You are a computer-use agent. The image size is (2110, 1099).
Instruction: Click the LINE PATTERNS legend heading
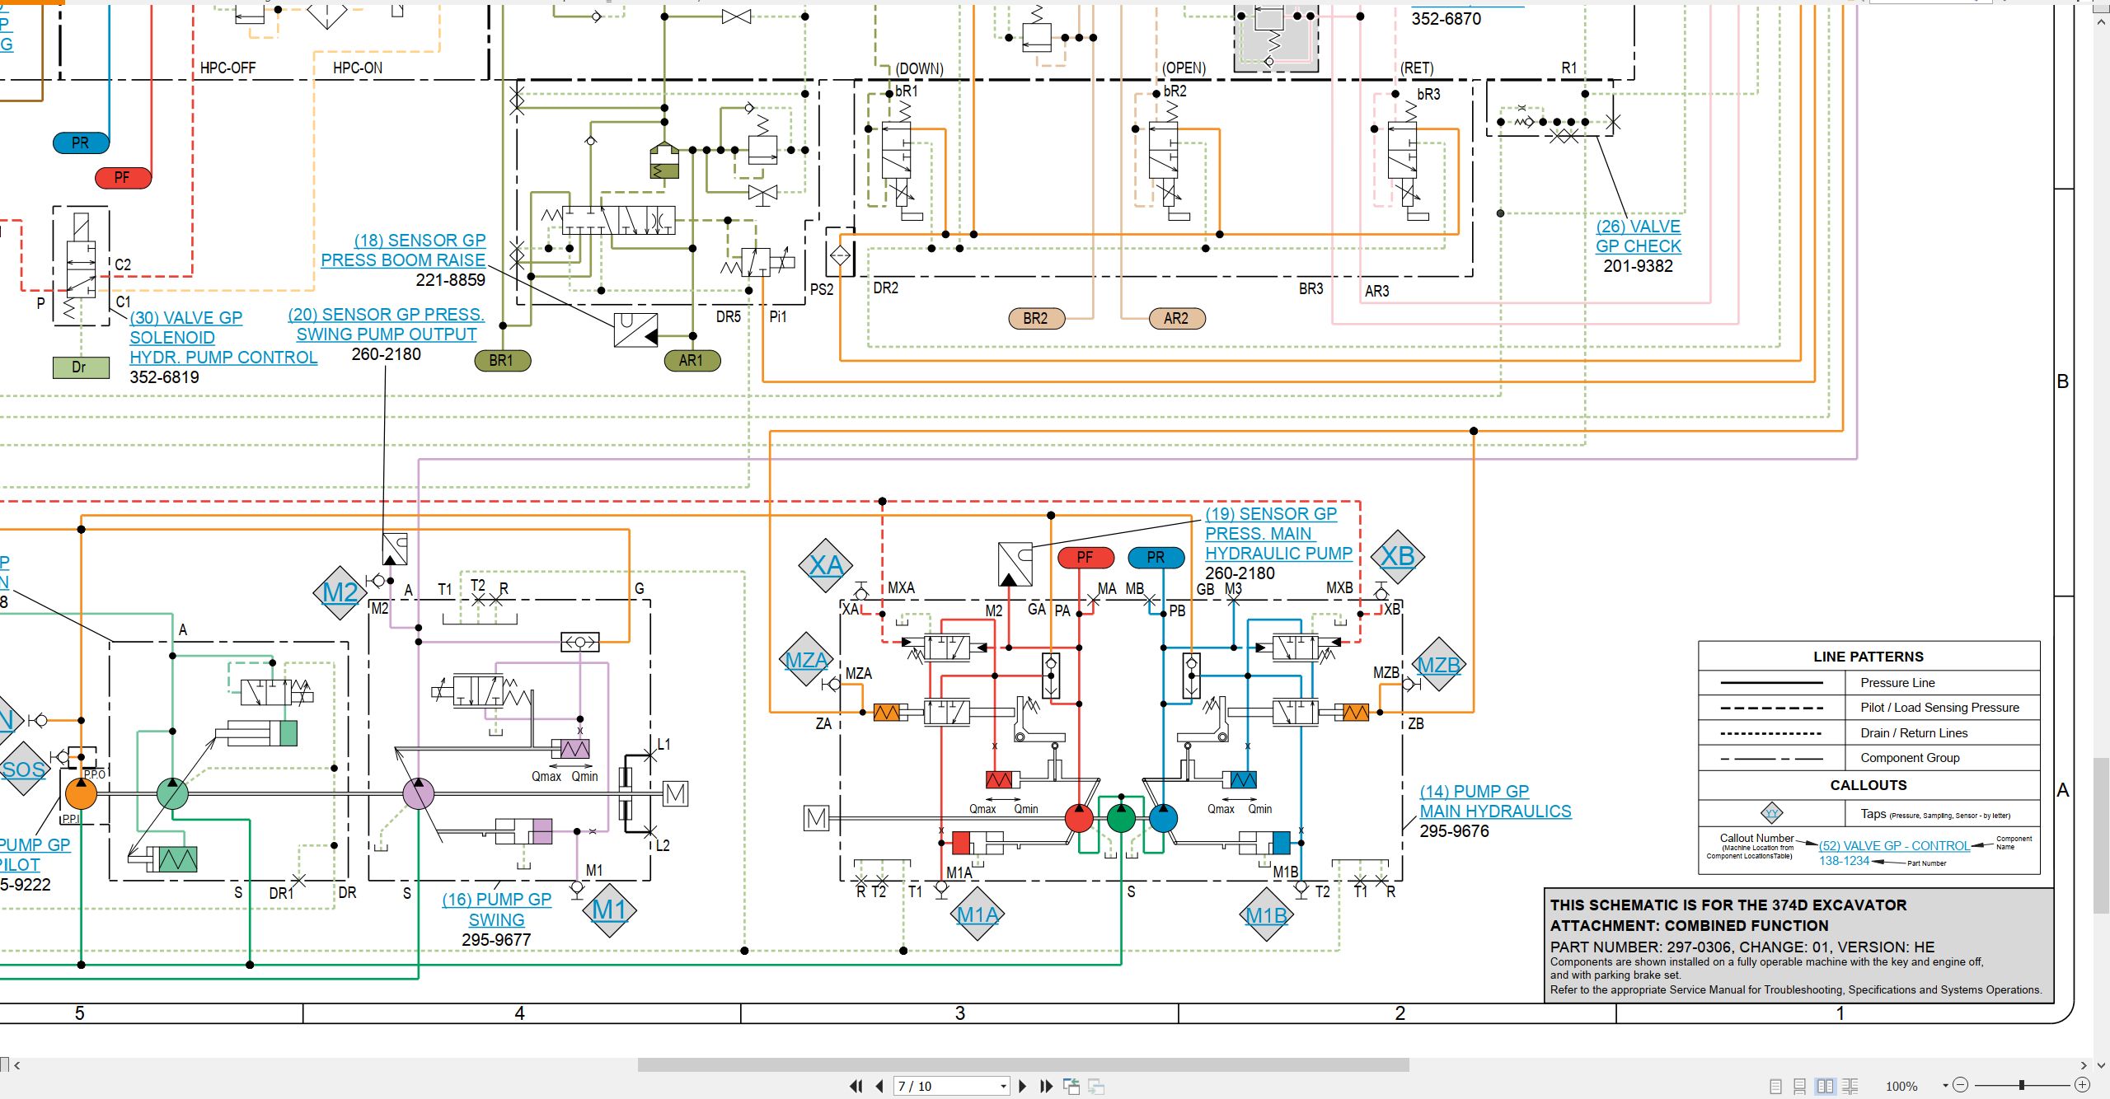coord(1868,657)
